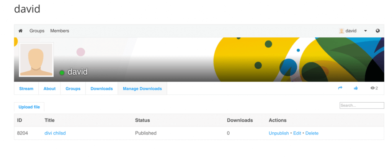
Task: Switch to the Stream tab
Action: (x=26, y=88)
